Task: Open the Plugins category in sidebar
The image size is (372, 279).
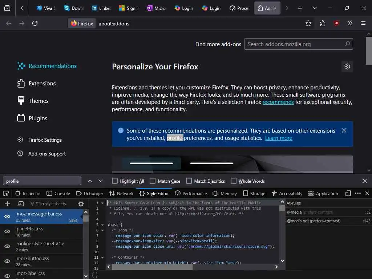Action: [x=32, y=118]
